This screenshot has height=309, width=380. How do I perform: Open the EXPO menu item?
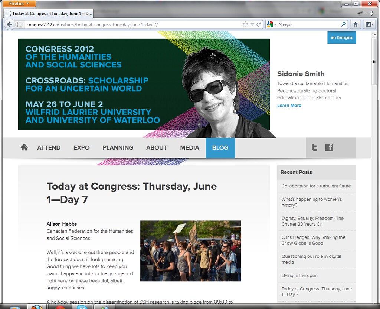click(81, 148)
